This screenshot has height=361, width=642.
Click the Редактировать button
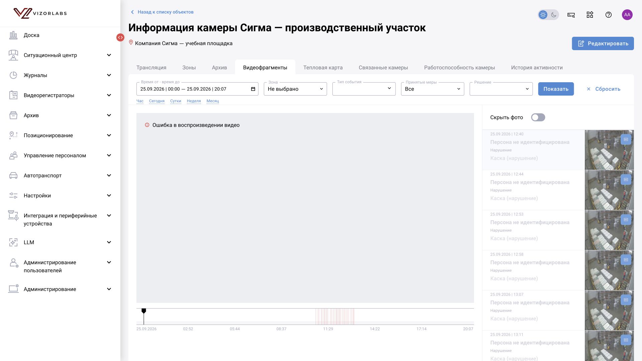(x=603, y=43)
